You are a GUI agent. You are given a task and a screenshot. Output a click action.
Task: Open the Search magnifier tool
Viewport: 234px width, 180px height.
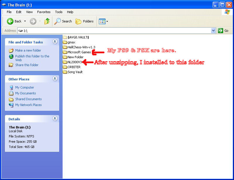pos(58,21)
